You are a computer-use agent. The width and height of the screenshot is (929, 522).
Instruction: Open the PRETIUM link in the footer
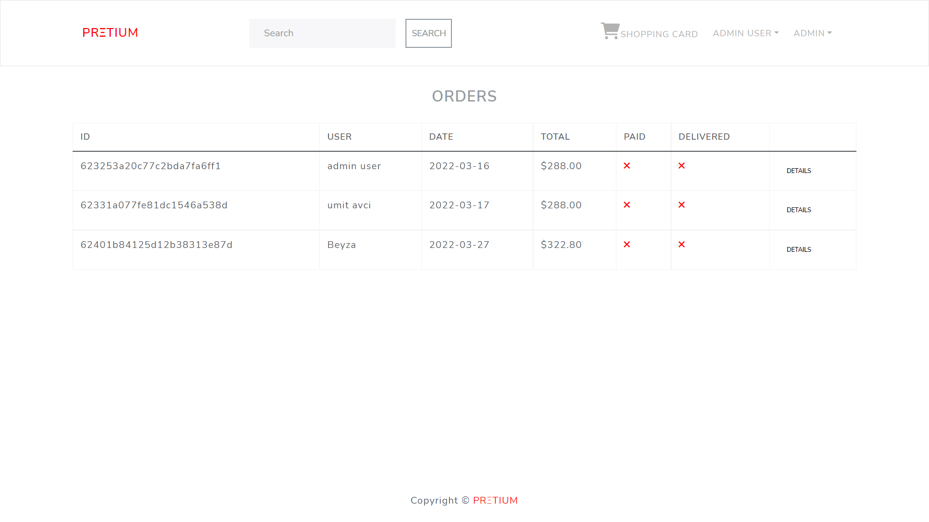[x=495, y=500]
